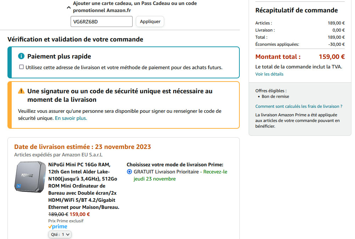Open the shipping fees calculation link

point(299,106)
